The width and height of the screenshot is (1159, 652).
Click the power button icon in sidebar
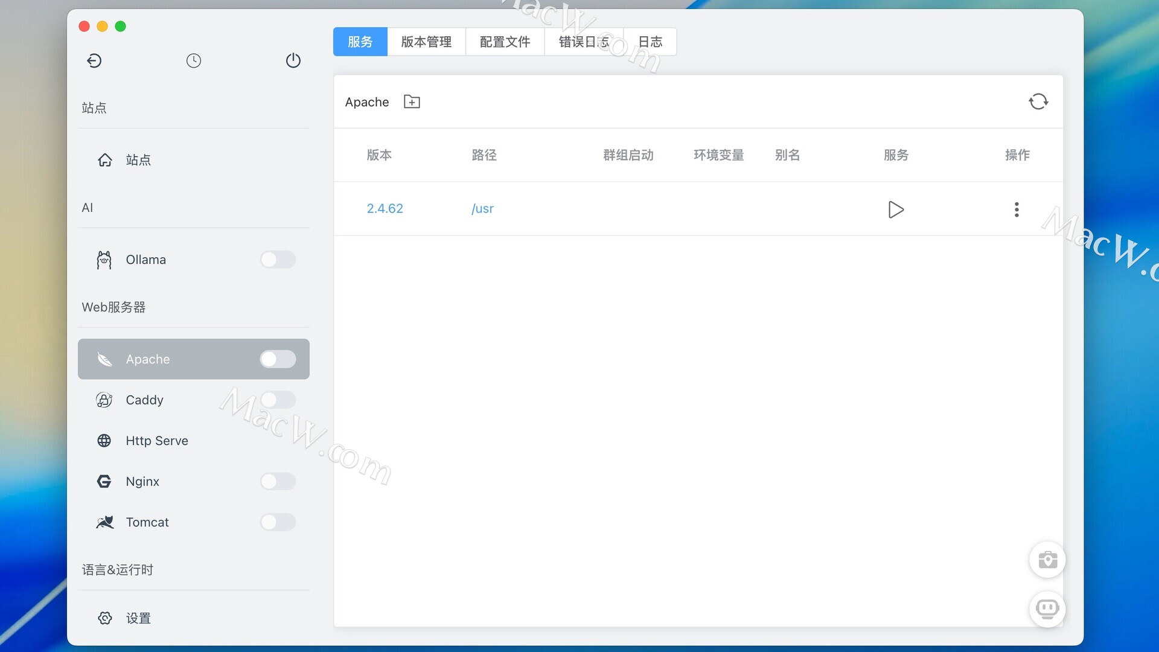coord(293,60)
